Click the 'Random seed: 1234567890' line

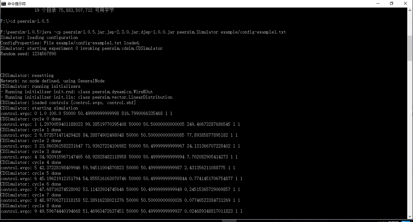pyautogui.click(x=28, y=54)
